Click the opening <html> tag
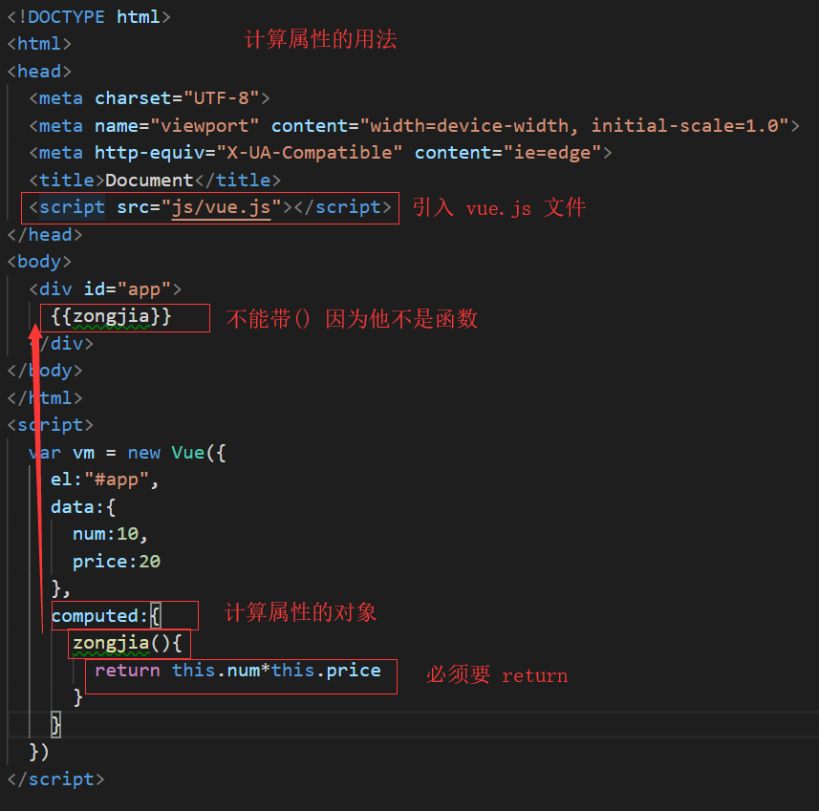 [x=39, y=43]
